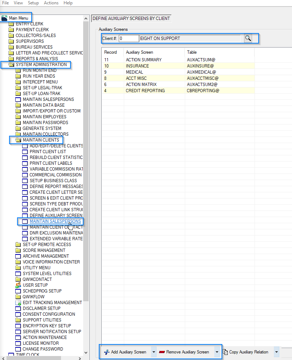Click the SUPPORT UTILITIES folder icon
This screenshot has height=360, width=292.
(x=18, y=320)
